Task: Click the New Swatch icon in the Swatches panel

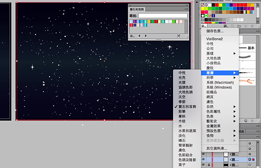Action: 246,26
